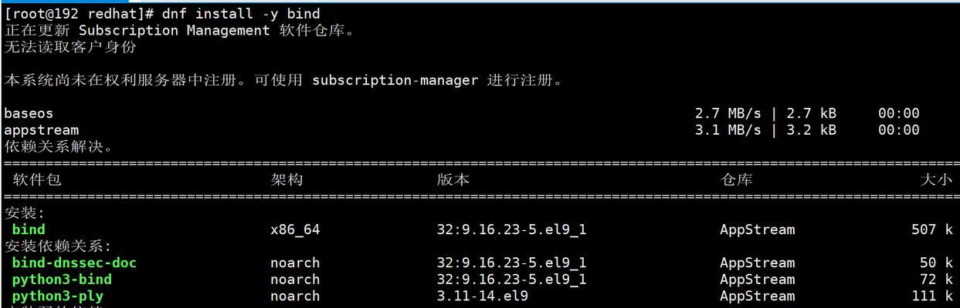Select the green bind package name
Screen dimensions: 960x308
tap(29, 229)
